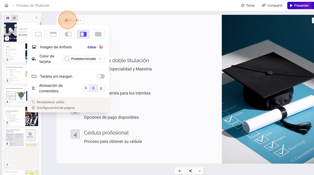Switch to list view in sidebar
The image size is (314, 175).
pyautogui.click(x=14, y=18)
